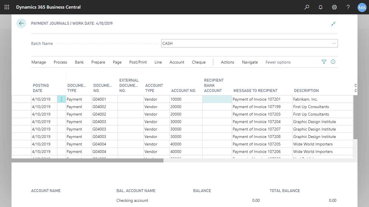Open the Account menu
This screenshot has height=207, width=369.
pos(177,62)
